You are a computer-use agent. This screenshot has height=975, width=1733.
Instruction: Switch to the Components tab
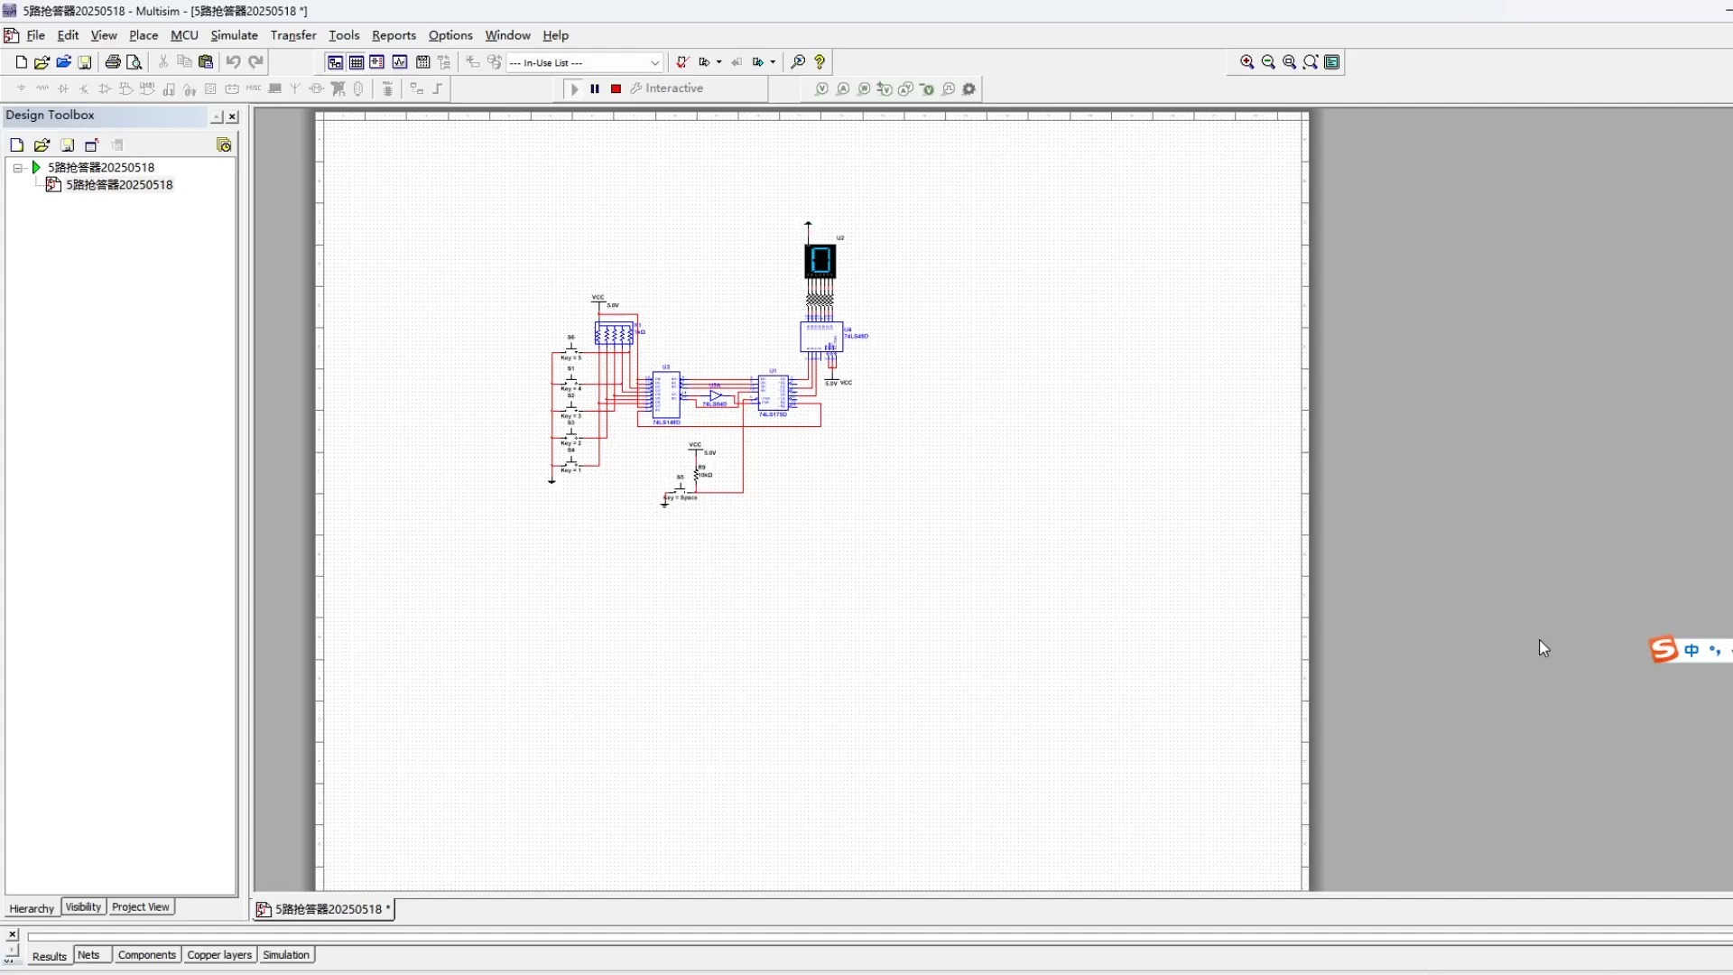tap(146, 955)
